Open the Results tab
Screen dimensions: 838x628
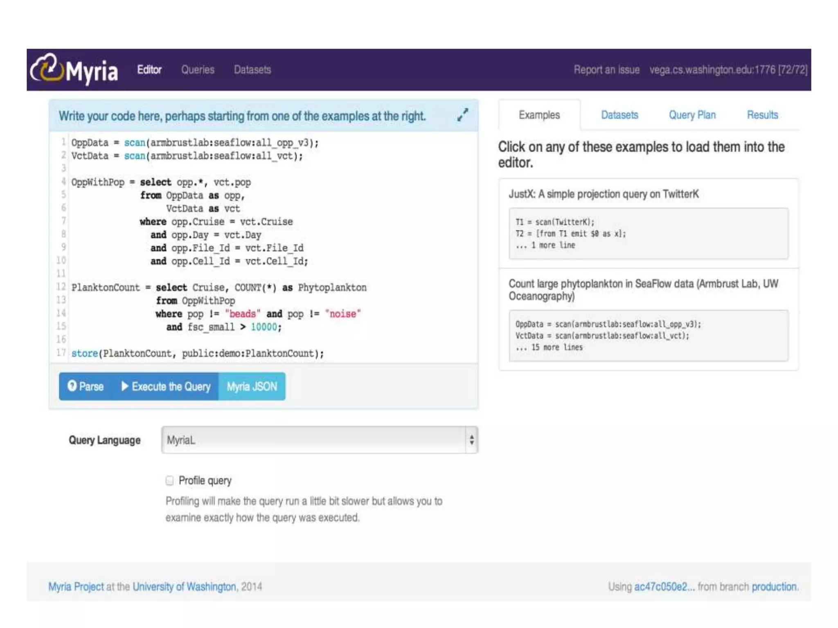tap(762, 115)
